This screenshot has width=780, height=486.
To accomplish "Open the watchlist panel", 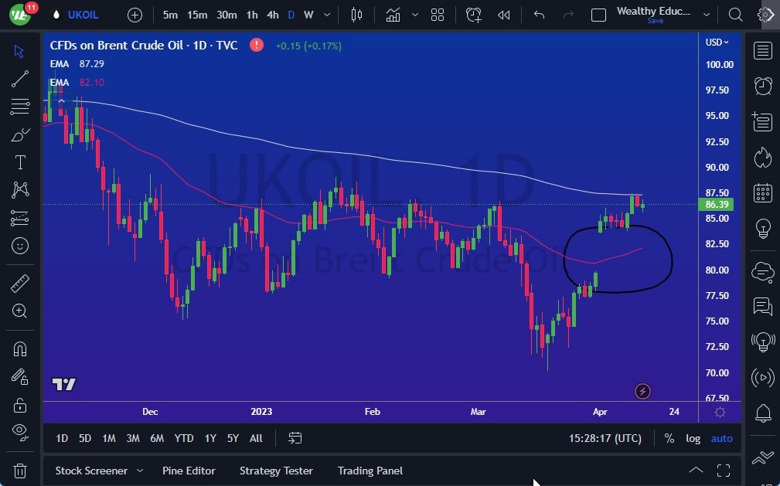I will pyautogui.click(x=762, y=50).
